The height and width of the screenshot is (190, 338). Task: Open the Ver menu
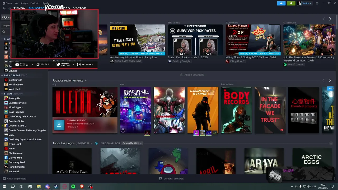pos(16,3)
